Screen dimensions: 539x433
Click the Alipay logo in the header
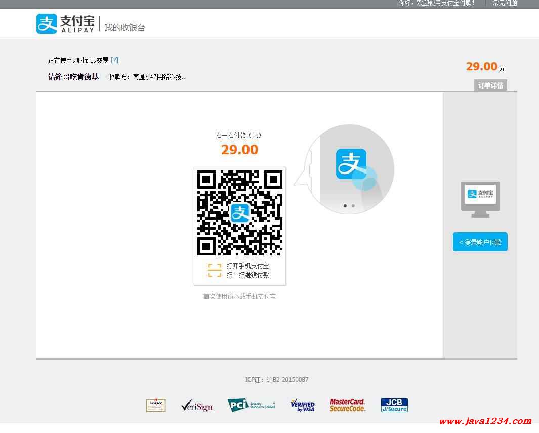[65, 24]
